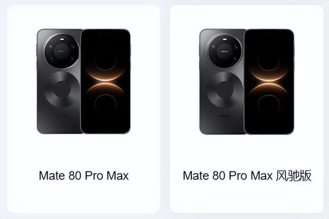Click camera flash on the 风驰版 phone
329x219 pixels.
(x=225, y=39)
